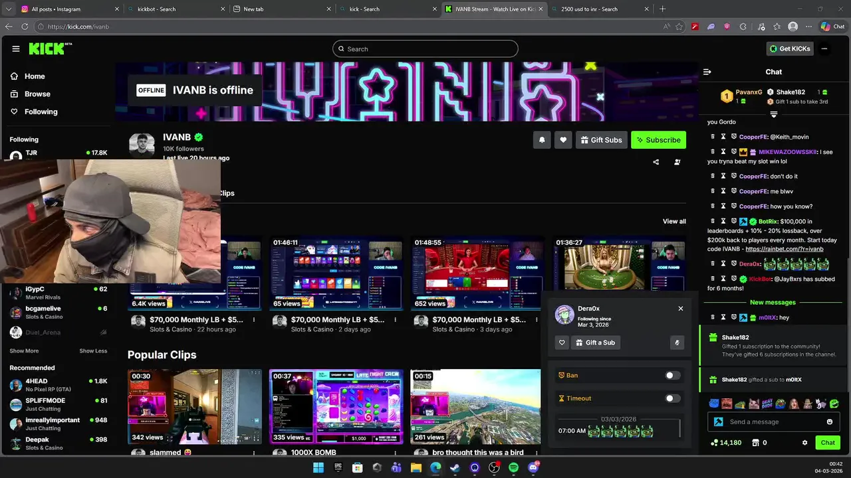Click ban shield icon on "how you know?" message

pyautogui.click(x=734, y=206)
